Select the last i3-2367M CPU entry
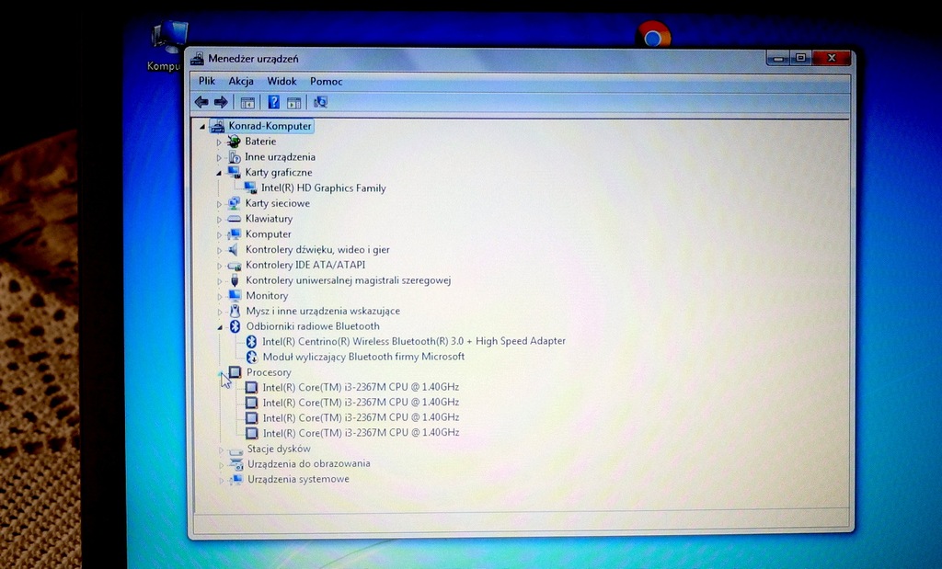 click(x=361, y=433)
